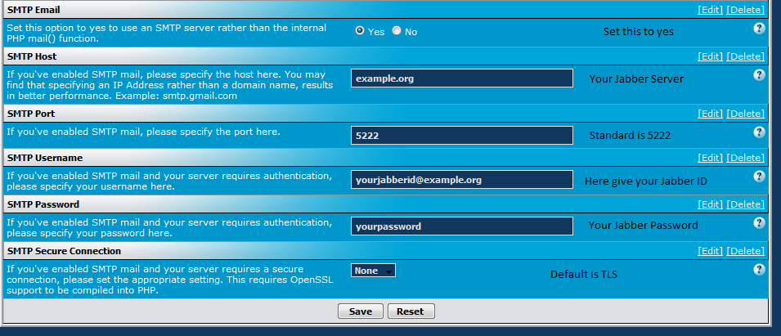Click the help icon for SMTP Email

click(x=758, y=29)
